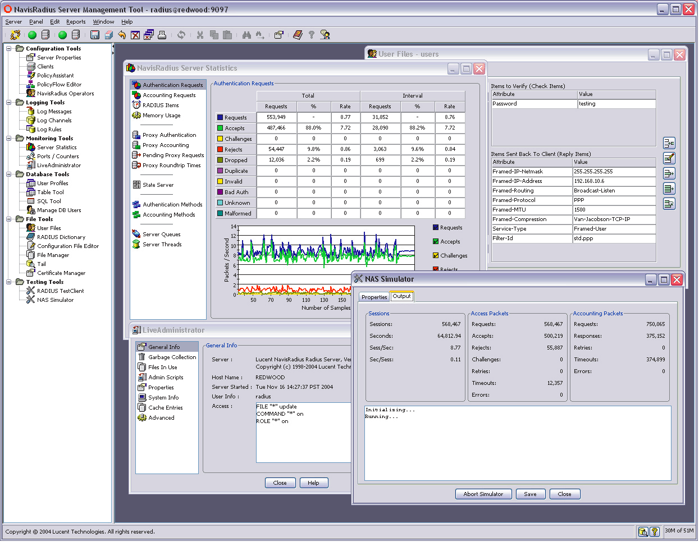Toggle the Requests checkbox in chart legend
The height and width of the screenshot is (542, 699).
[436, 227]
